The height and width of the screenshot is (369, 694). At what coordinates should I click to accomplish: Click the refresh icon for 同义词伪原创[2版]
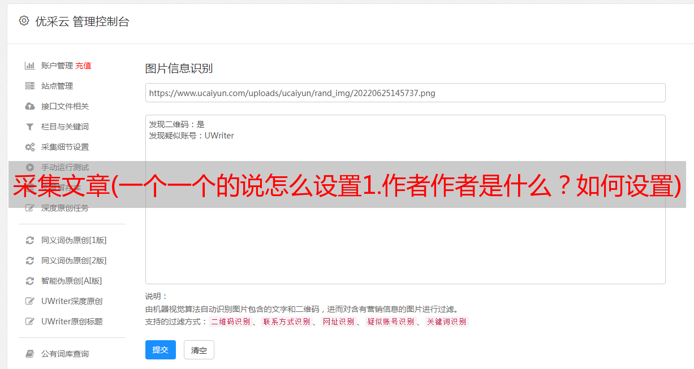pos(30,261)
